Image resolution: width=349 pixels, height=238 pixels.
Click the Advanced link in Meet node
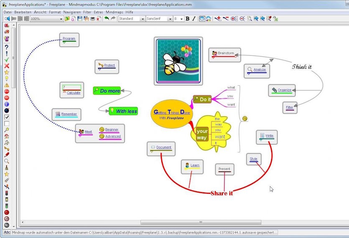113,136
